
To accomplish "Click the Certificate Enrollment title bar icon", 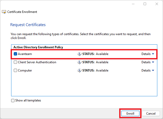I will (x=4, y=12).
